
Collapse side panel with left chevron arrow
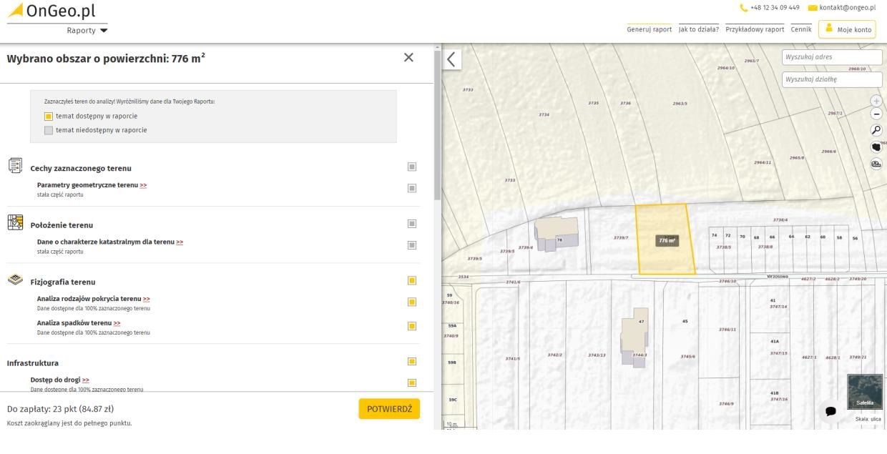click(x=451, y=59)
